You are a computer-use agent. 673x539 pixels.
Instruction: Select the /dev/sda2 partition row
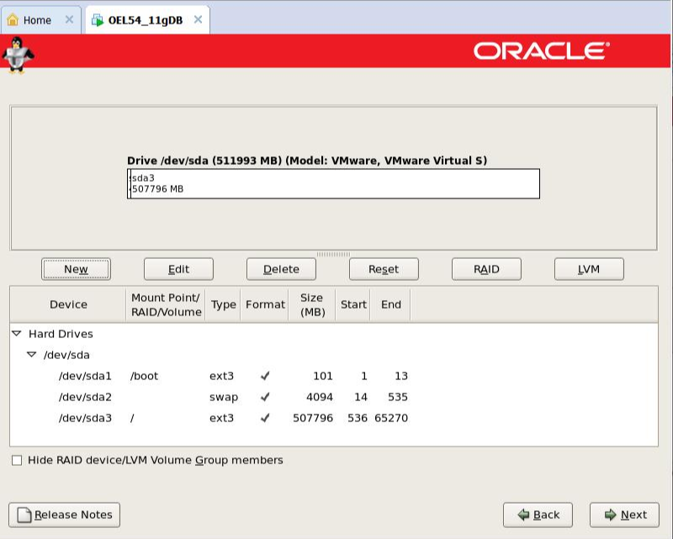(x=334, y=397)
